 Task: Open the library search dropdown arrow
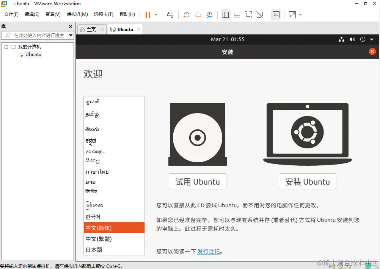coord(71,35)
